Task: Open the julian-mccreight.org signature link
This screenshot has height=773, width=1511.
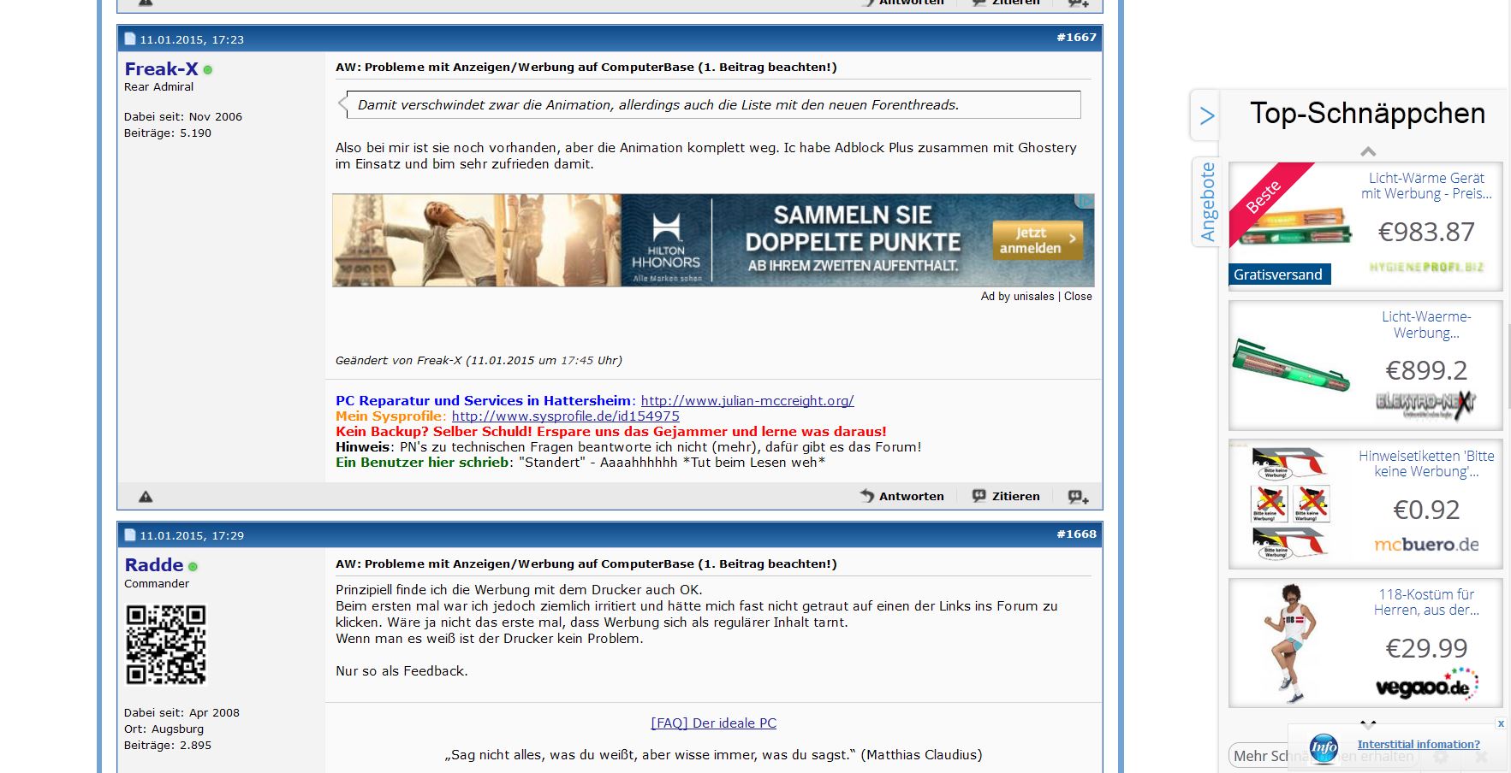Action: (747, 401)
